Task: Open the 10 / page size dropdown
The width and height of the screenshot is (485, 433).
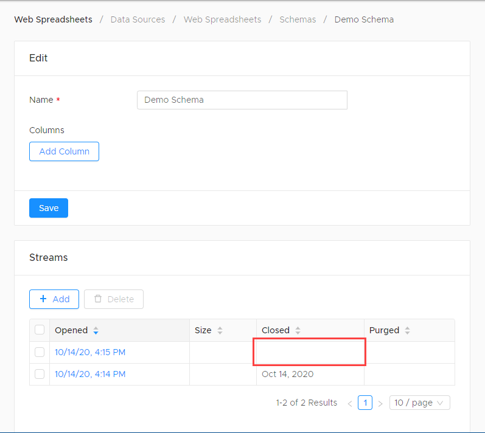Action: (419, 403)
